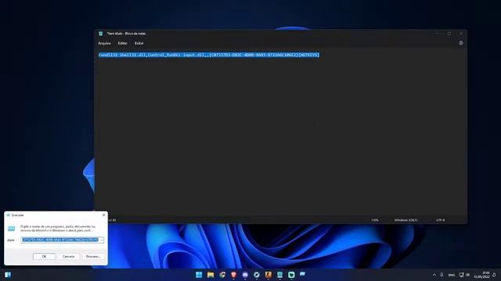Open the Arquivo menu in Notepad
Image resolution: width=501 pixels, height=281 pixels.
click(104, 43)
